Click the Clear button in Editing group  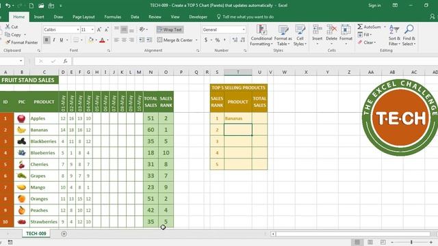pos(367,42)
